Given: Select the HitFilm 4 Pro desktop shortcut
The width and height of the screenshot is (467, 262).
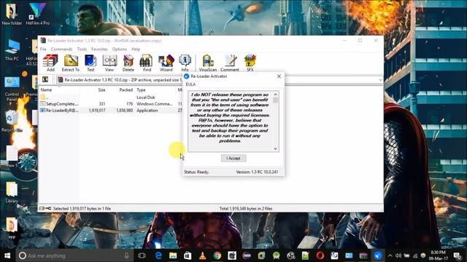Looking at the screenshot, I should (38, 14).
